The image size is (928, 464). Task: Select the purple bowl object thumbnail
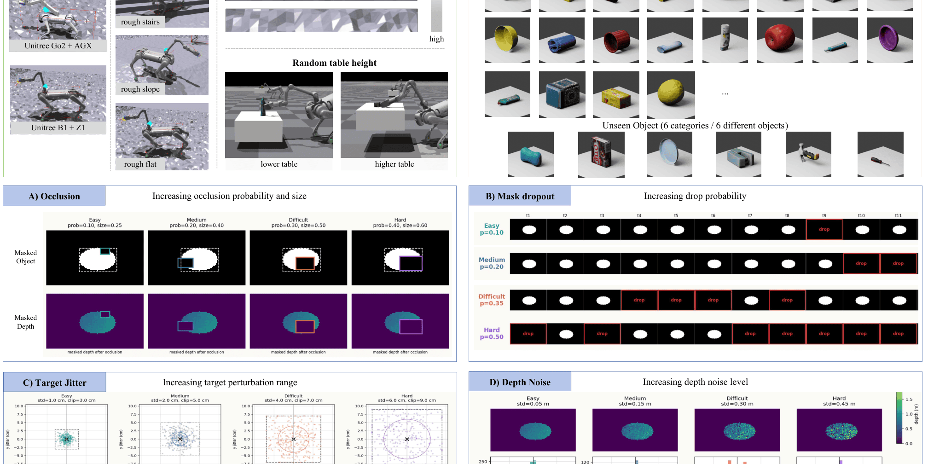tap(889, 40)
